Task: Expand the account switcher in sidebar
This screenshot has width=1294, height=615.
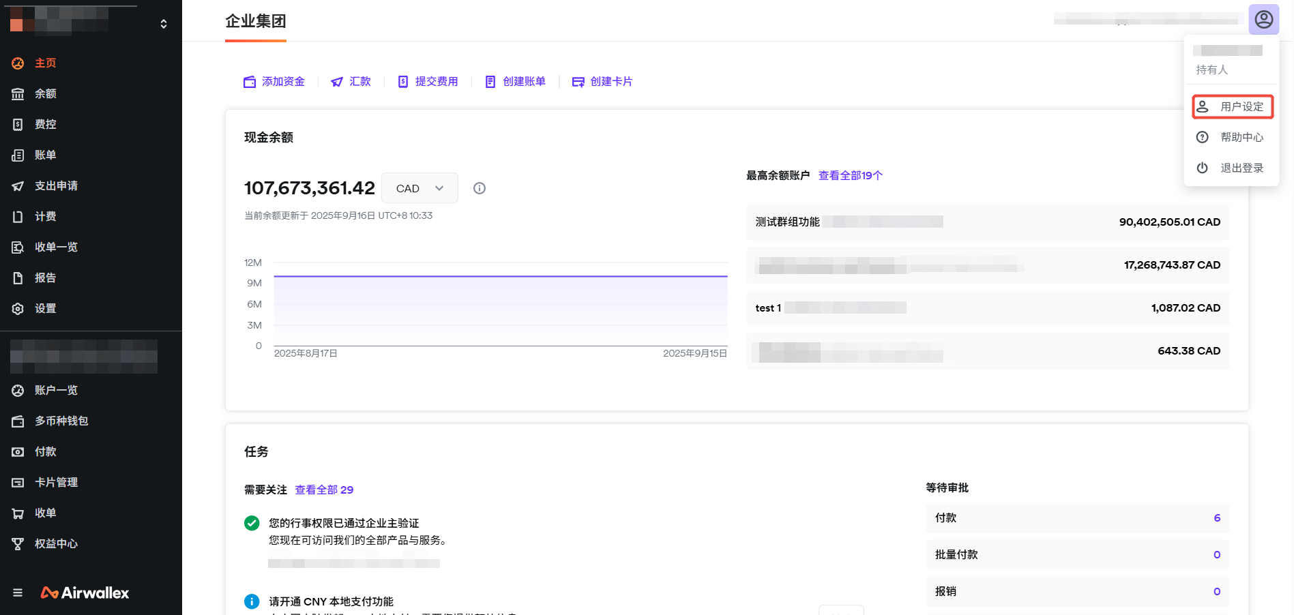Action: pos(163,24)
